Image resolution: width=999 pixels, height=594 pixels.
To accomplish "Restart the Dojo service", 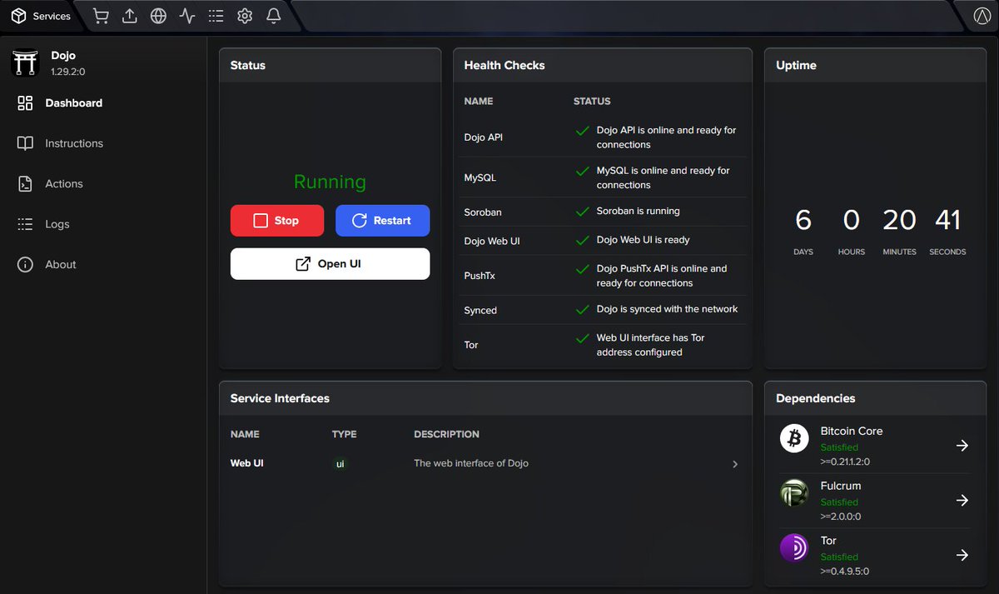I will [382, 221].
